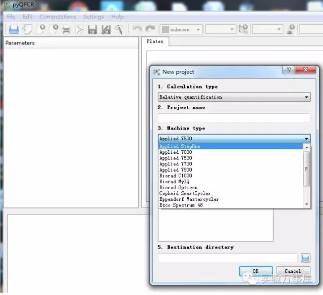Select Applied 7000 from machine list

click(231, 152)
